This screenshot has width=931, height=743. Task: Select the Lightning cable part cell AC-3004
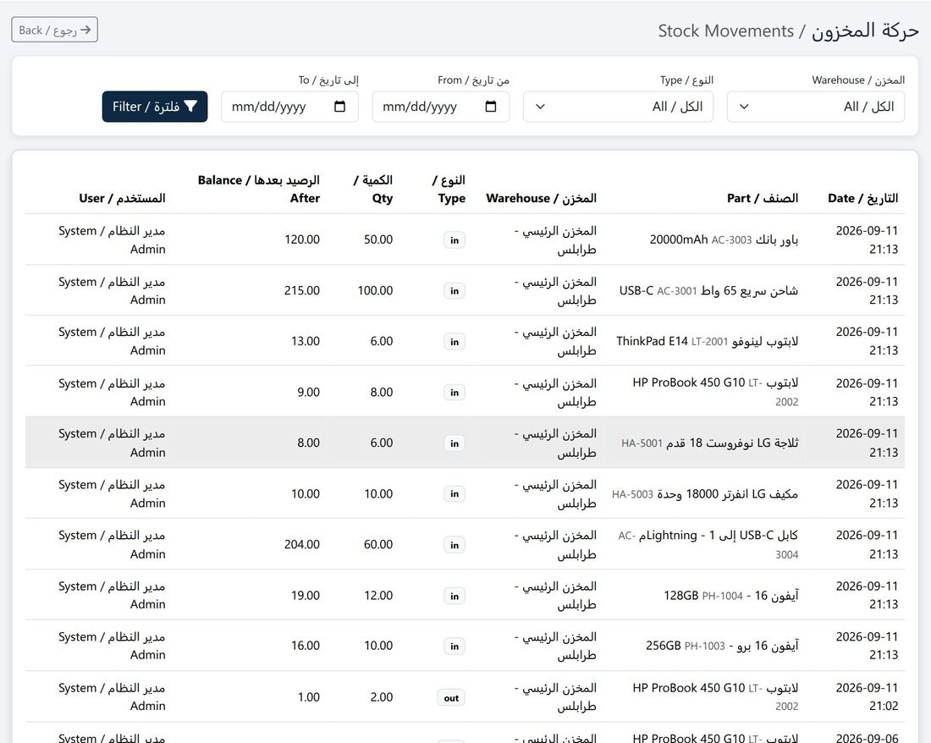pos(708,545)
